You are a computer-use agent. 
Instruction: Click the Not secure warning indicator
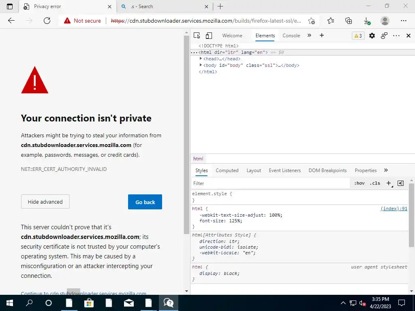82,21
